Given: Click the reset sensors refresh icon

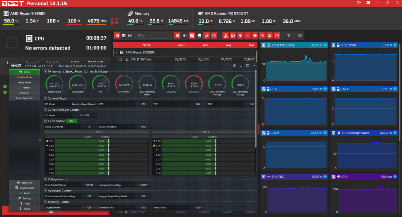Looking at the screenshot, I should pyautogui.click(x=300, y=36).
